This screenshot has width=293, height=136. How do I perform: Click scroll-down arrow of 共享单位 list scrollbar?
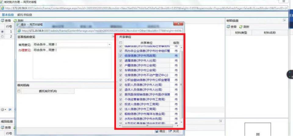[x=181, y=122]
